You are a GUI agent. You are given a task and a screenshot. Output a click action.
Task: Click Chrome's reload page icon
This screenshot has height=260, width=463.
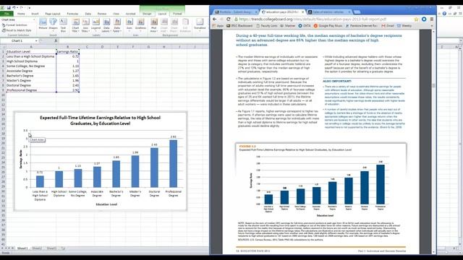(229, 19)
